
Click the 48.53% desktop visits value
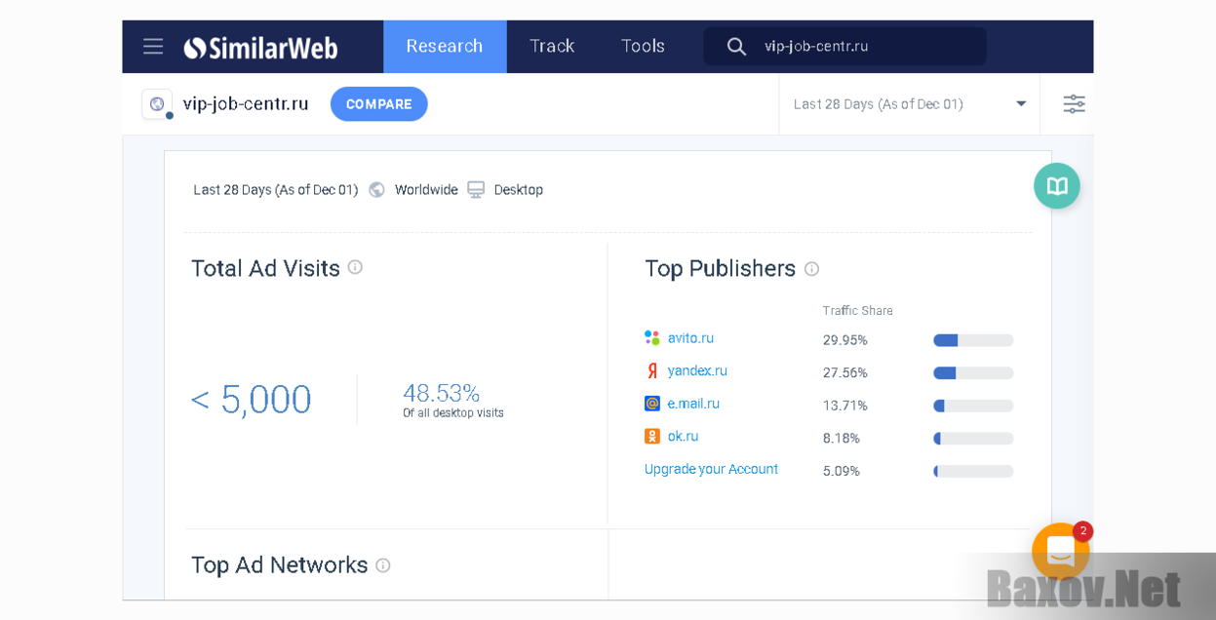(x=441, y=393)
